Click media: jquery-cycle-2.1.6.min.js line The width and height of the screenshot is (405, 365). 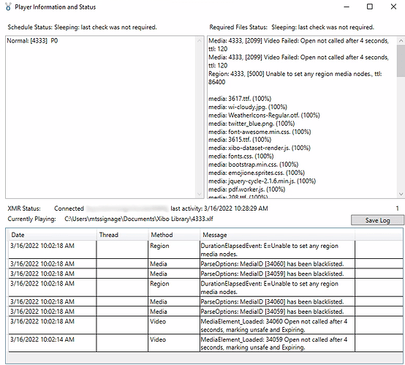tap(262, 181)
